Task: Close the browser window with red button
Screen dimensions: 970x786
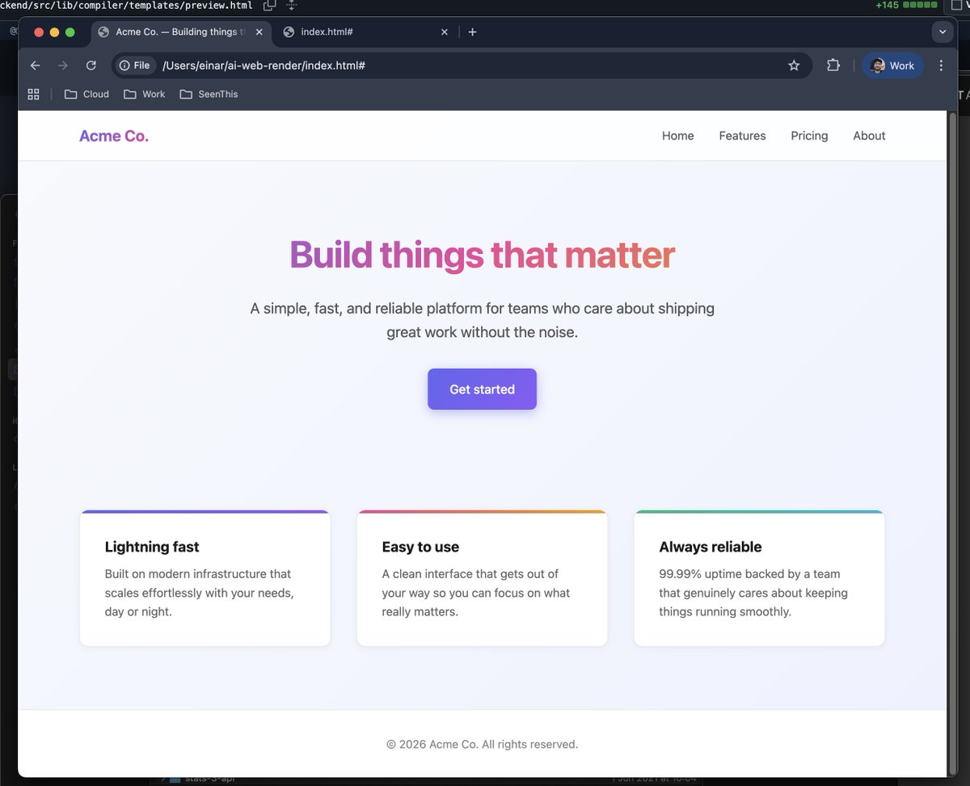Action: (39, 32)
